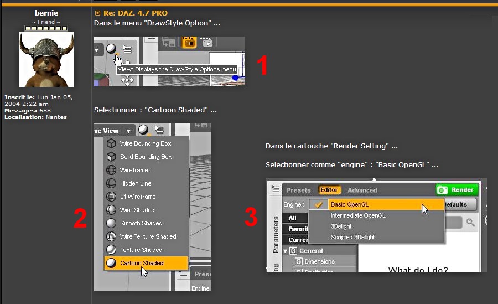This screenshot has height=304, width=498.
Task: Open the View dropdown arrow in screenshot 2
Action: coord(128,131)
